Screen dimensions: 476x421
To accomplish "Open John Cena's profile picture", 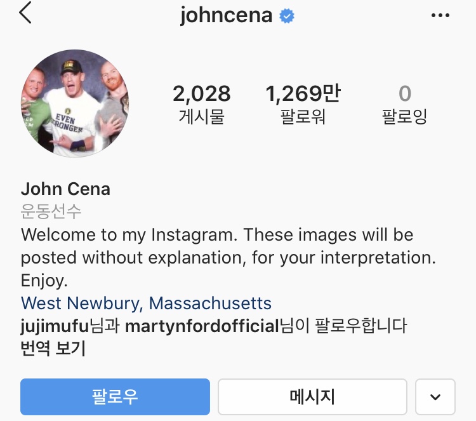I will [x=75, y=104].
